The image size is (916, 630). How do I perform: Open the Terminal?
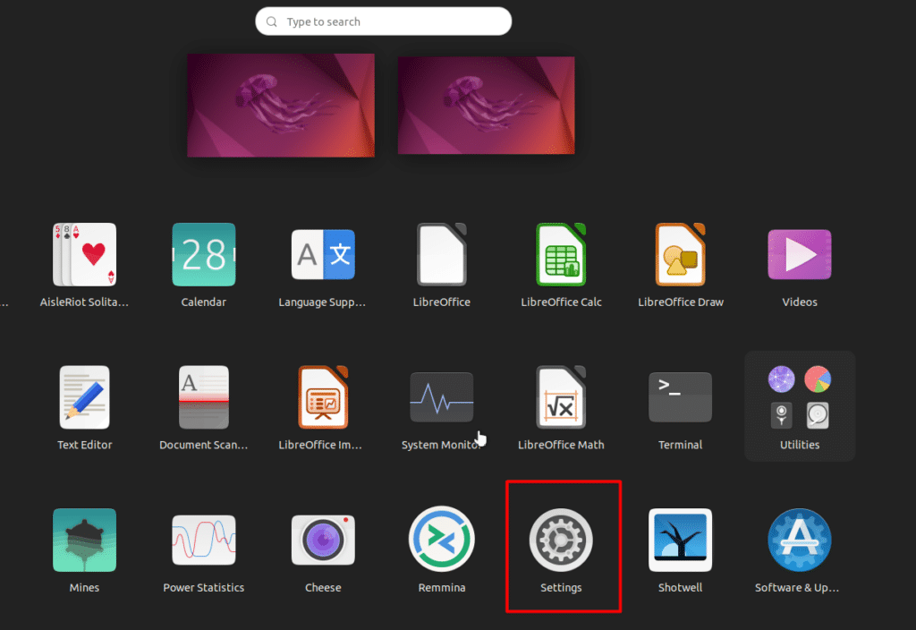coord(680,396)
